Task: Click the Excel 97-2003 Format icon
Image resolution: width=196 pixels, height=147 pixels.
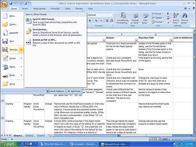Action: (28, 21)
